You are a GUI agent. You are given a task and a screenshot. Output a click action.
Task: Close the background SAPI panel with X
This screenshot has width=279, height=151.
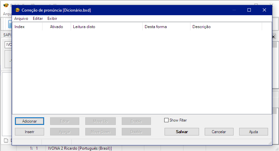[x=274, y=37]
